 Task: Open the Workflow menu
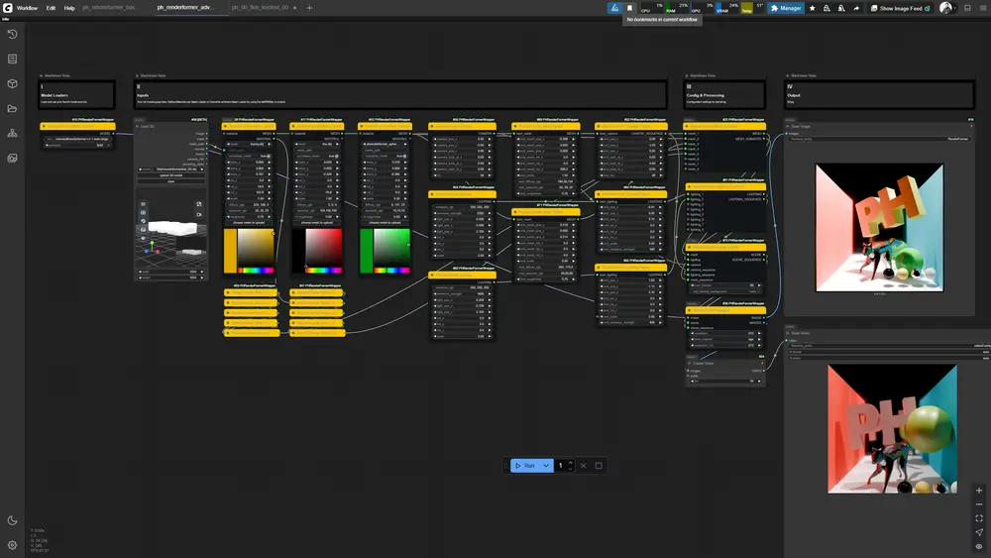(27, 8)
